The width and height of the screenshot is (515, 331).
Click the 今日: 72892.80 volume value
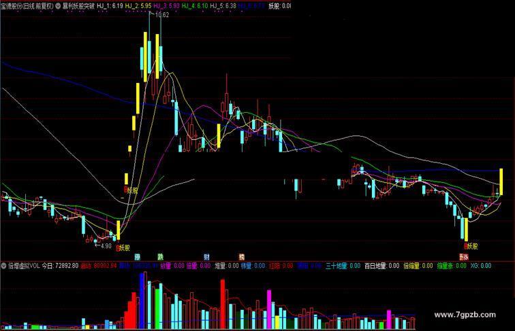coord(61,266)
